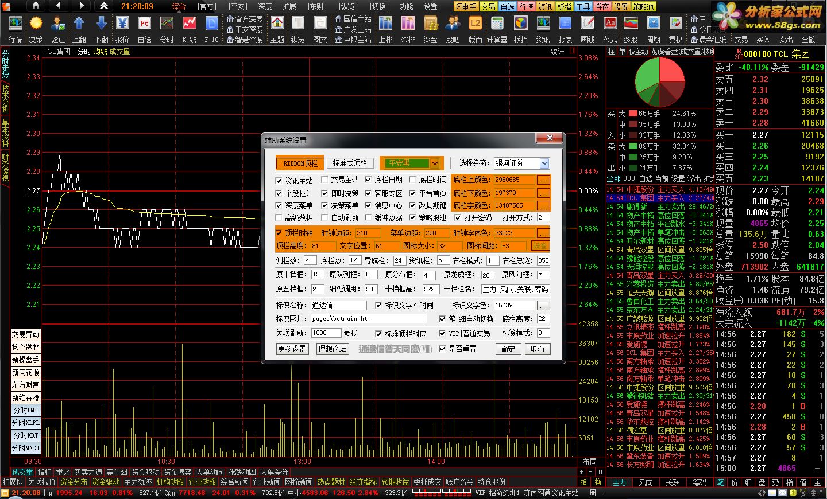This screenshot has height=499, width=827.
Task: Expand the 切换 menu in top bar
Action: tap(378, 6)
